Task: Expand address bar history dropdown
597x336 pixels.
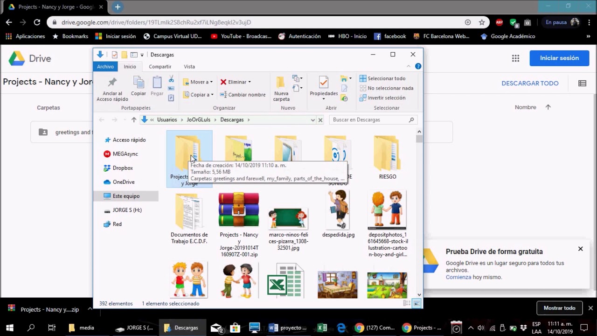Action: pyautogui.click(x=312, y=120)
